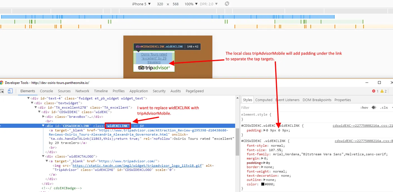
Task: Click the text-decoration: none declaration
Action: [x=269, y=176]
